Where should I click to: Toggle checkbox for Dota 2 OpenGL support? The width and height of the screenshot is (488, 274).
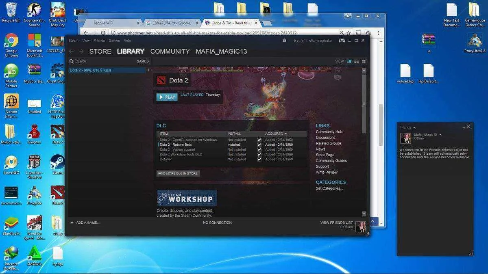(x=259, y=140)
